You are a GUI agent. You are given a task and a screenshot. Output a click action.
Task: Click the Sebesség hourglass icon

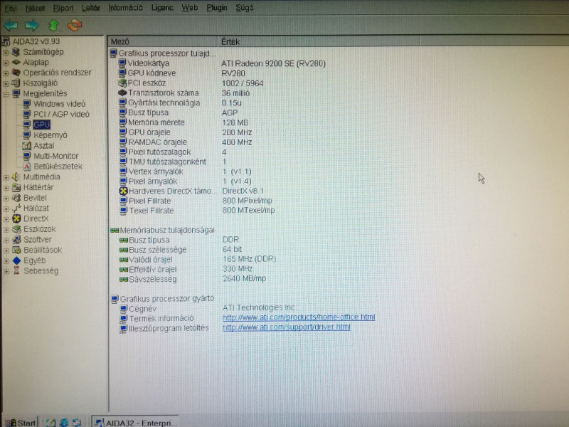(16, 271)
